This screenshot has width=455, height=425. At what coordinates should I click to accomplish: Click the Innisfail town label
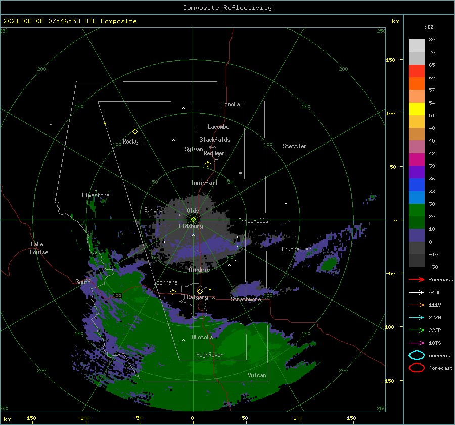204,183
